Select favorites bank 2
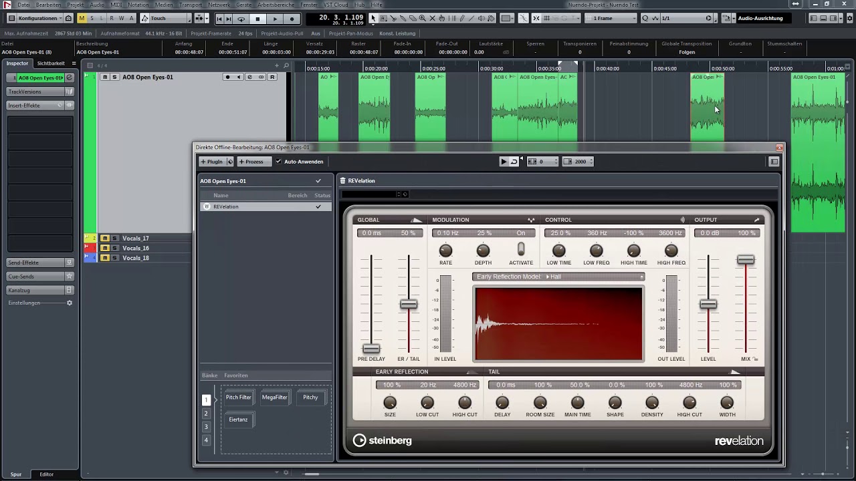The width and height of the screenshot is (856, 481). (x=206, y=414)
